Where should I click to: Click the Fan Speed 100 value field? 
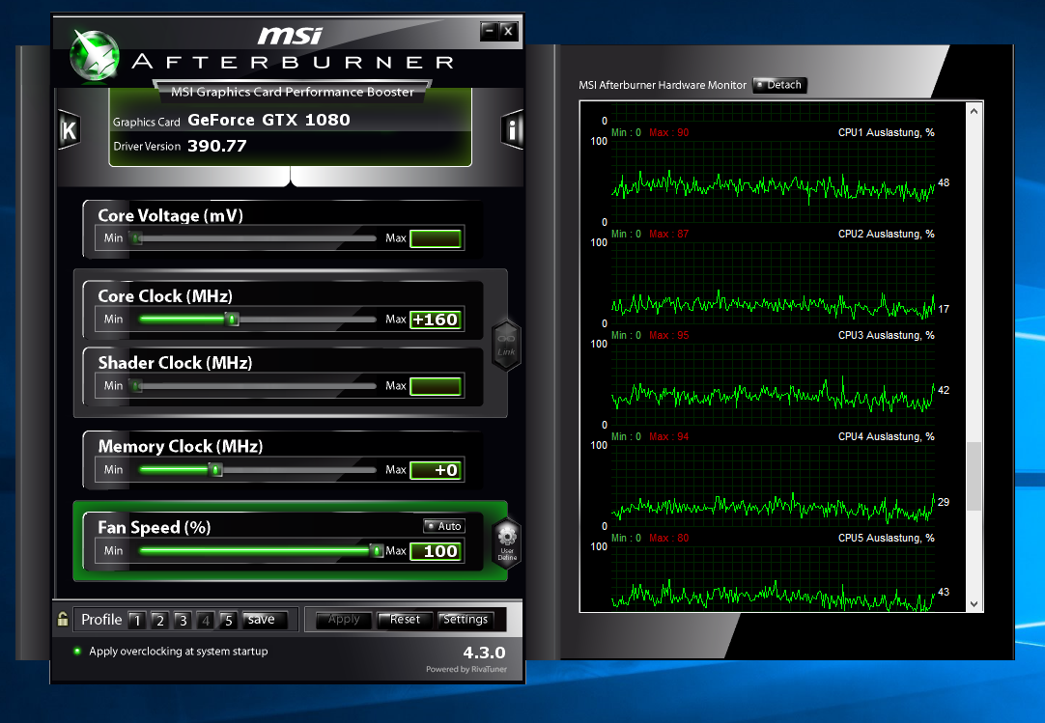436,551
